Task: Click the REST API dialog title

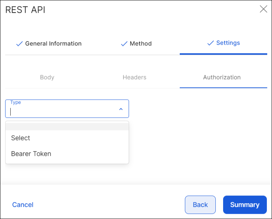Action: click(x=25, y=10)
